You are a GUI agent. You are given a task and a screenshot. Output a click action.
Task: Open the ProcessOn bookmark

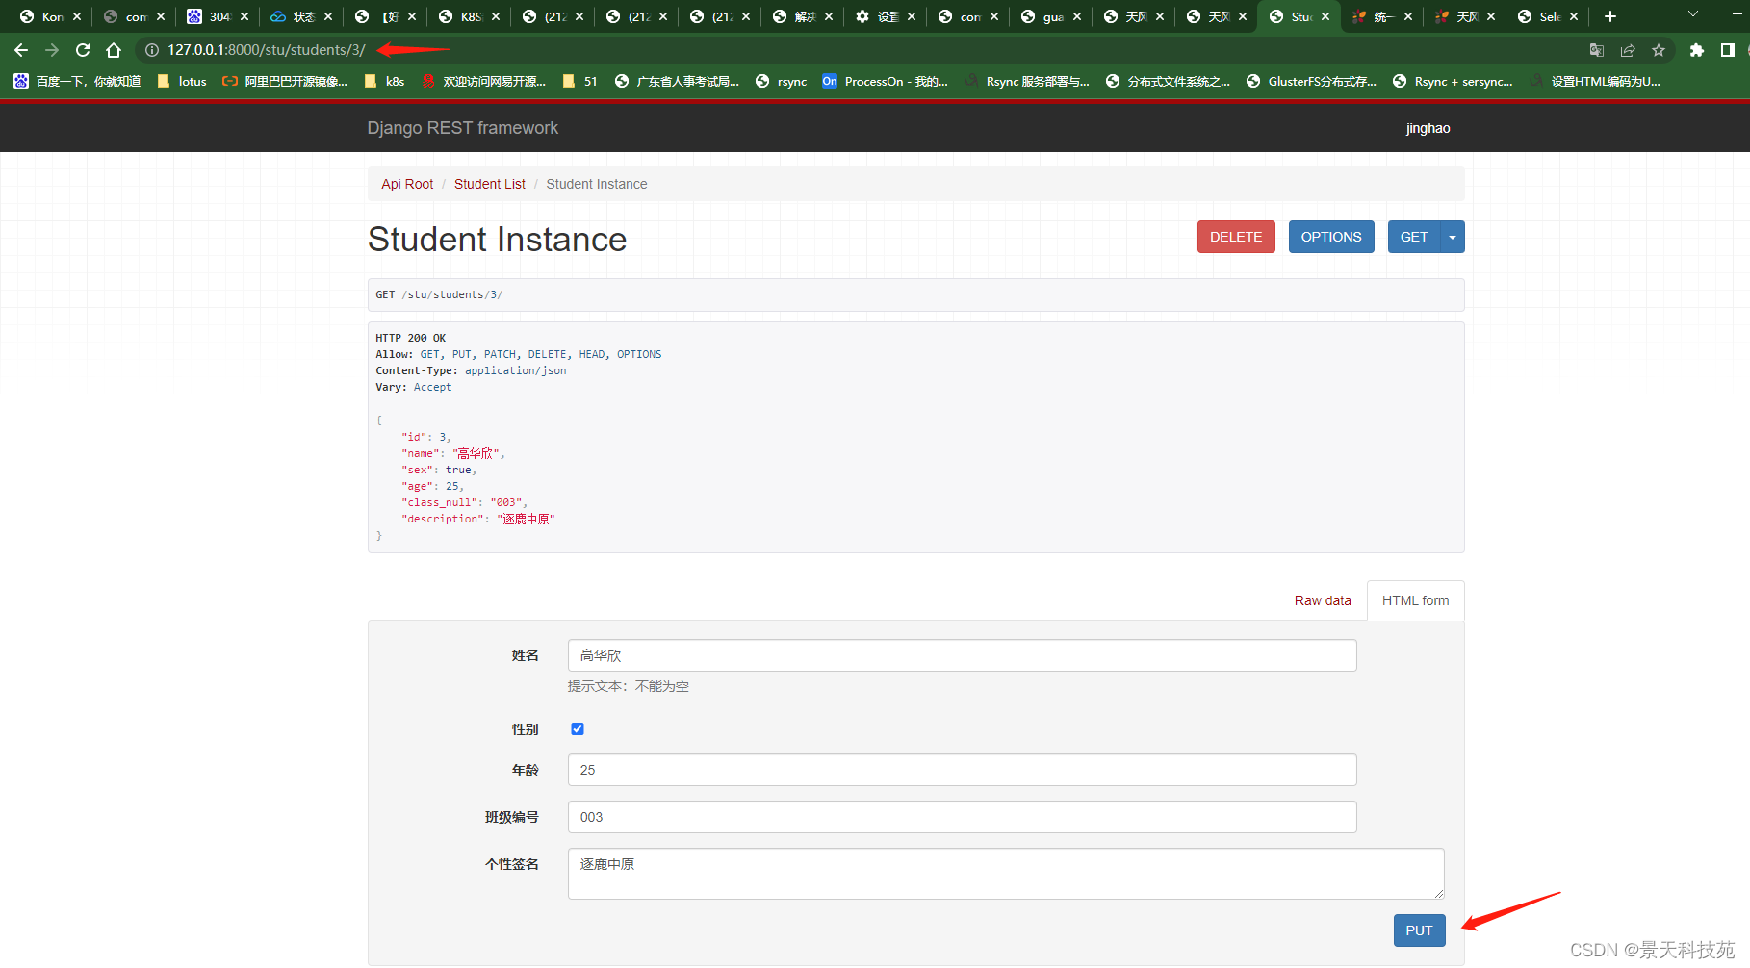click(x=886, y=82)
